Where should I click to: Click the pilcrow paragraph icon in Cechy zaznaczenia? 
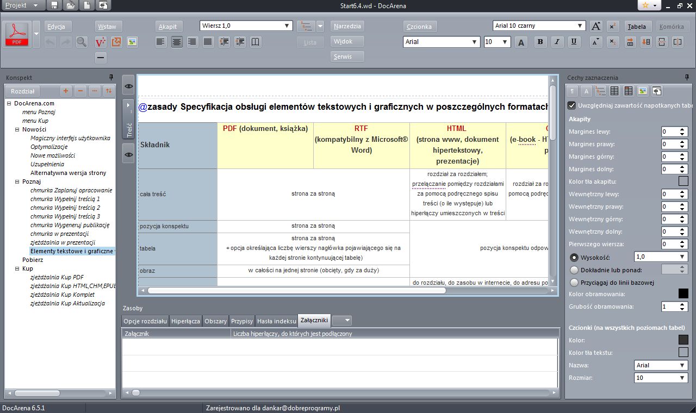point(572,91)
